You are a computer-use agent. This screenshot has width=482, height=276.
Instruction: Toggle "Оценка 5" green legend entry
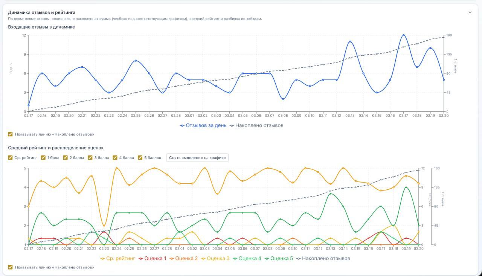279,259
